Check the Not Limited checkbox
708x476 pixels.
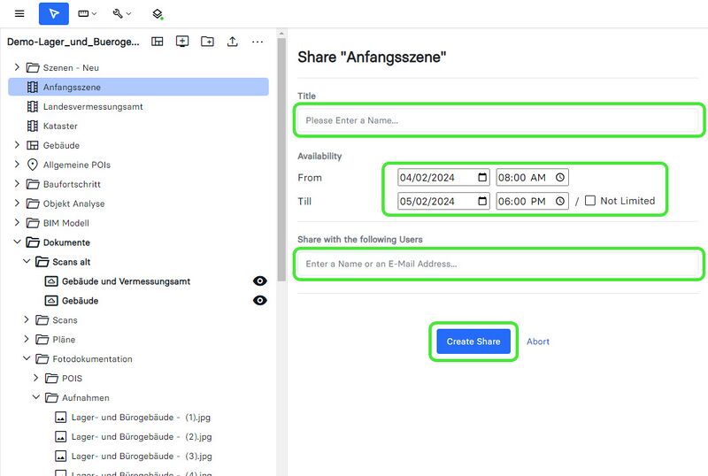click(590, 201)
